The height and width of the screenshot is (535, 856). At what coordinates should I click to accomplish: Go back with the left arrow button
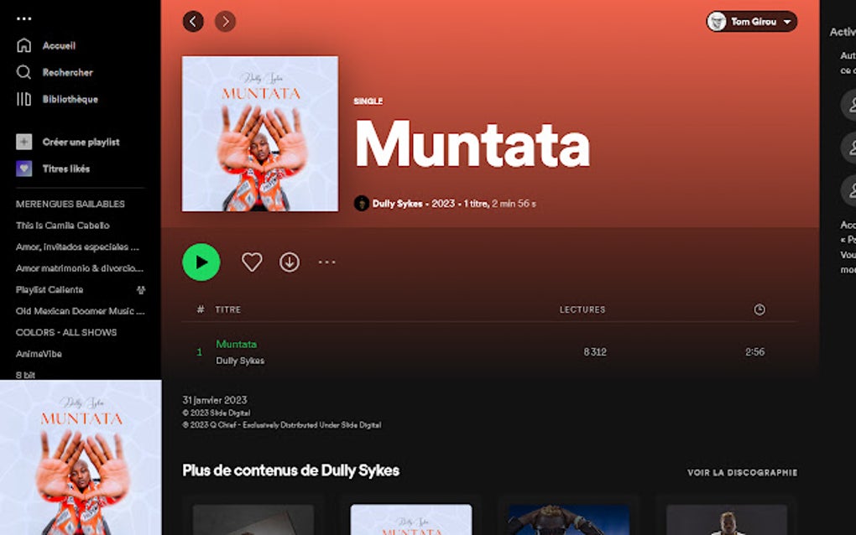(x=193, y=22)
